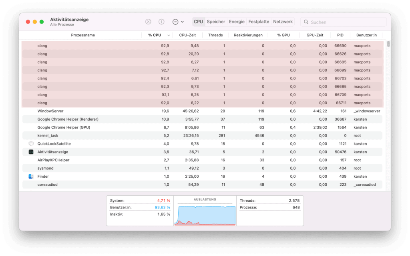Click the 4546 Reaktivierungen value of kernel_task
Screen dimensions: 410x256
point(259,135)
